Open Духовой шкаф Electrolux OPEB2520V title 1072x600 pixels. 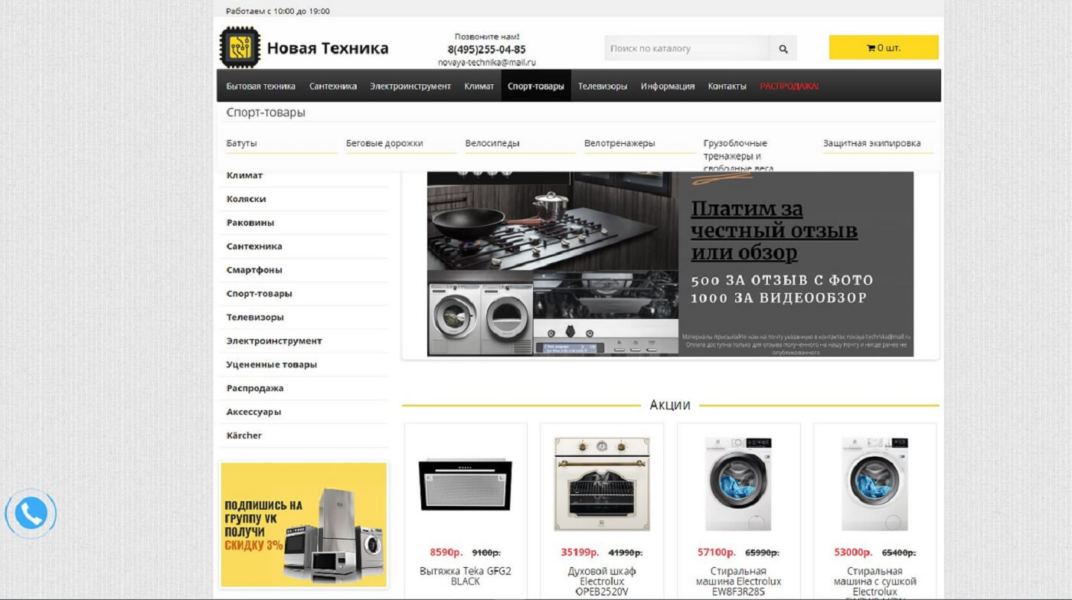tap(602, 582)
